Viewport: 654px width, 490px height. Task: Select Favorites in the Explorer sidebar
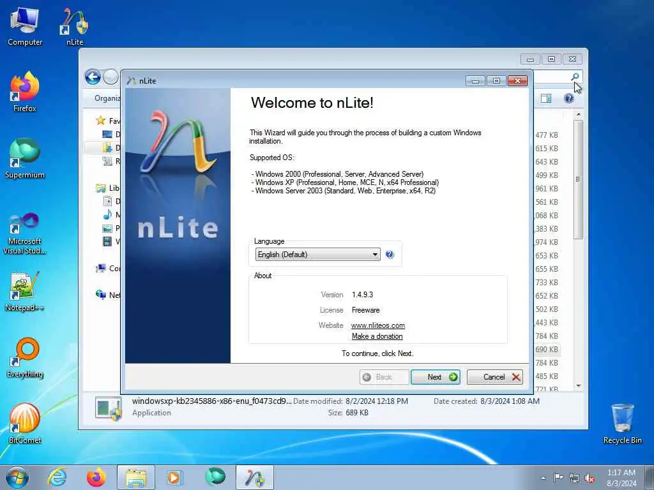click(x=107, y=121)
